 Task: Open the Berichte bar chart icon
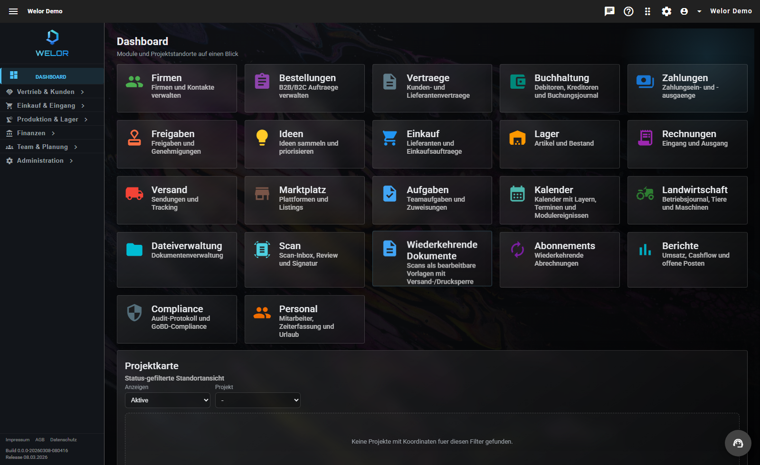point(645,249)
